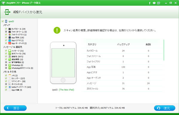Toggle the フォトライブラリ (1) checkbox
Image resolution: width=179 pixels, height=115 pixels.
6,34
